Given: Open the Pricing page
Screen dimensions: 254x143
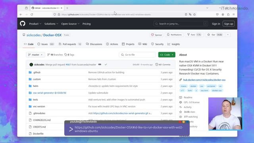Looking at the screenshot, I should (87, 24).
